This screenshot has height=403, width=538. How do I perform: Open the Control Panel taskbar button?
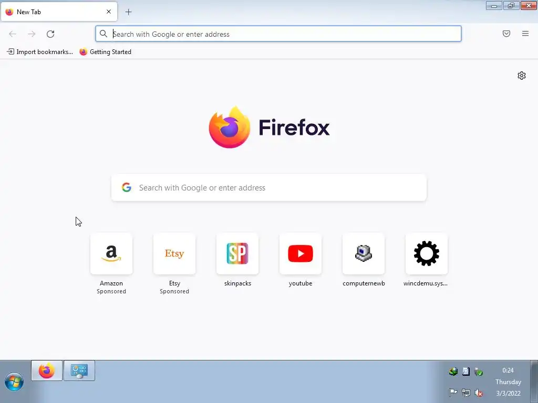point(79,370)
